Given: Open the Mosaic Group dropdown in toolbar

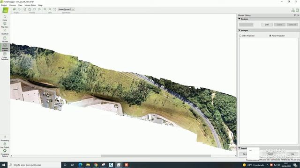Looking at the screenshot, I should pyautogui.click(x=66, y=9).
